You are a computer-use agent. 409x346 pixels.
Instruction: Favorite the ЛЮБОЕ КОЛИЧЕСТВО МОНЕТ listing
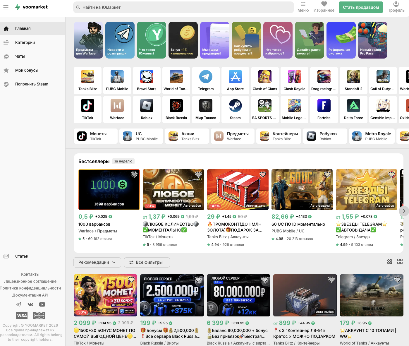pyautogui.click(x=198, y=174)
